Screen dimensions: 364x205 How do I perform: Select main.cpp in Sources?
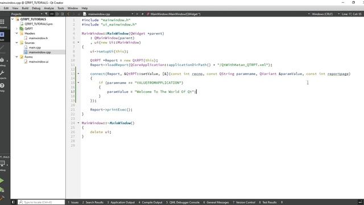pos(35,47)
